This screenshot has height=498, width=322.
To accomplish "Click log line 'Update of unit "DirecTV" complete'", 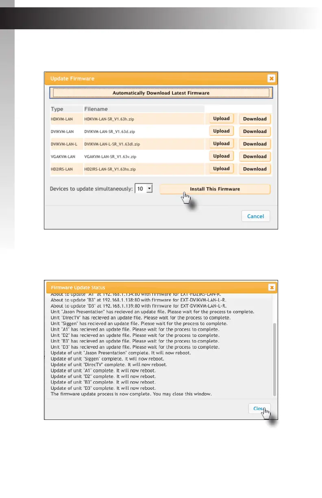I will pos(109,365).
